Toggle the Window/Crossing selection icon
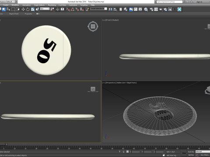Screen dimensions: 210x157 (17, 10)
